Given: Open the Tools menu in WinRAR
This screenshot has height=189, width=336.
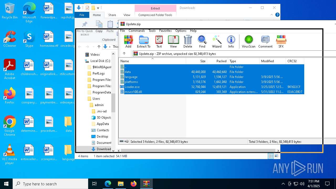Looking at the screenshot, I should click(152, 31).
